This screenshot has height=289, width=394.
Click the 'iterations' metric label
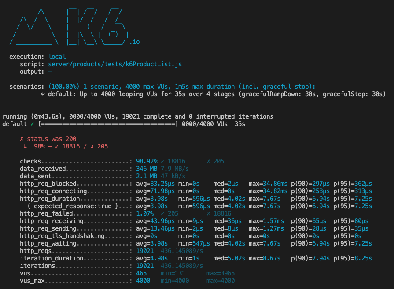point(37,266)
